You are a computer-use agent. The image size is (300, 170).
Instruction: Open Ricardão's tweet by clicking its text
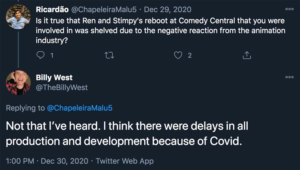pyautogui.click(x=160, y=30)
